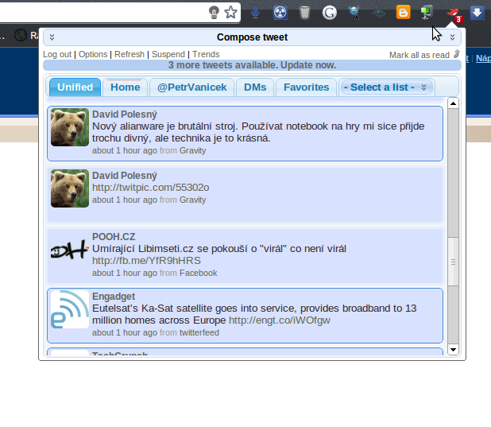Click the Suspend link
Viewport: 491px width, 427px height.
click(168, 54)
